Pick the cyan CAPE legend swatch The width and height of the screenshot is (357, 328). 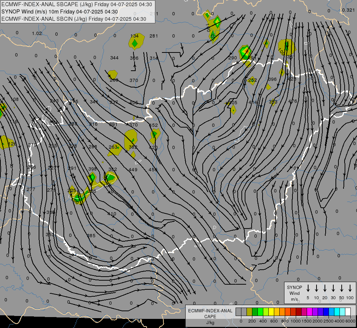tap(337, 312)
